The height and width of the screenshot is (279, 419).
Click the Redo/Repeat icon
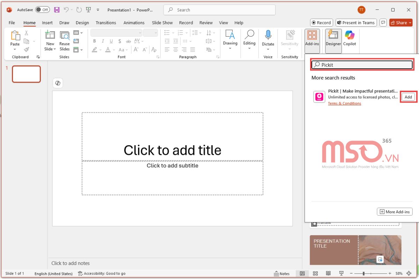79,10
